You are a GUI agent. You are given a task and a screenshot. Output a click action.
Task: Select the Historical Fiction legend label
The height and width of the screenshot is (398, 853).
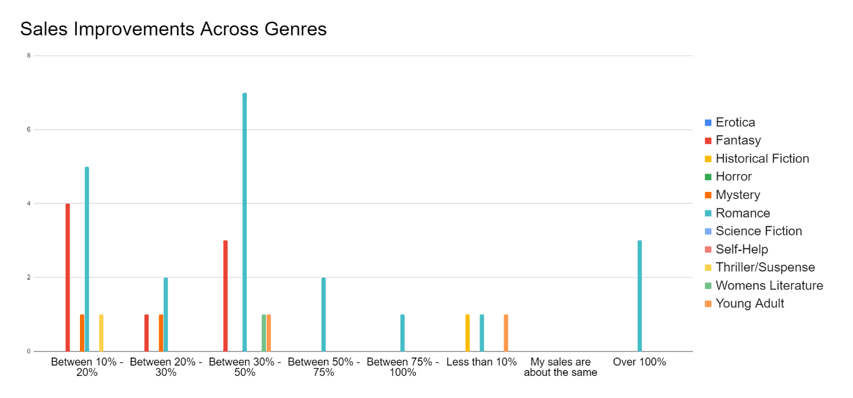762,158
